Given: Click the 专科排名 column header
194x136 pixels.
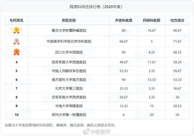Looking at the screenshot, I should 16,20.
